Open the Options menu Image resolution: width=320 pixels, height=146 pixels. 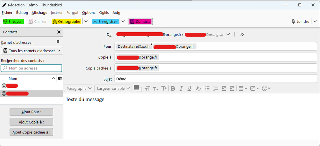pos(89,12)
